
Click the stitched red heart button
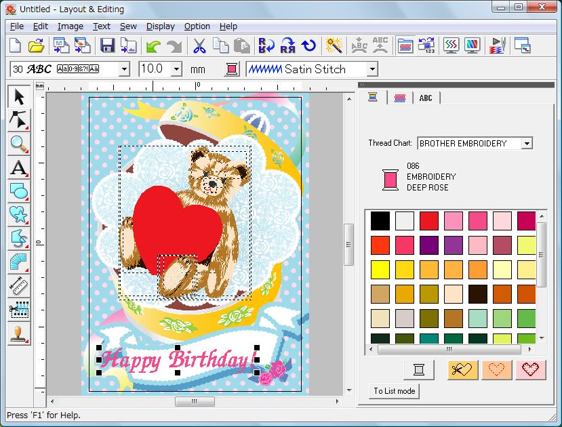pos(531,369)
